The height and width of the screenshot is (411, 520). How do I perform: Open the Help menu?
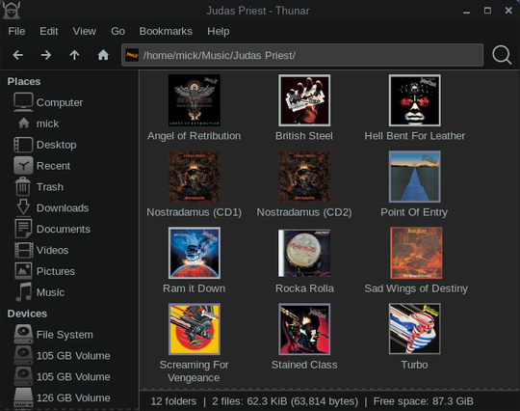219,31
